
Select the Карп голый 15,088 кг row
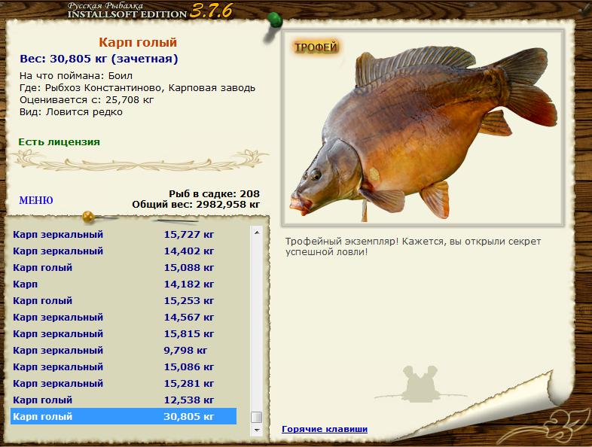124,267
